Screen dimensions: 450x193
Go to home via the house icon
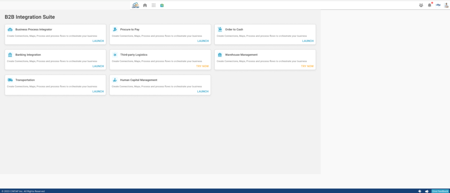pyautogui.click(x=145, y=5)
